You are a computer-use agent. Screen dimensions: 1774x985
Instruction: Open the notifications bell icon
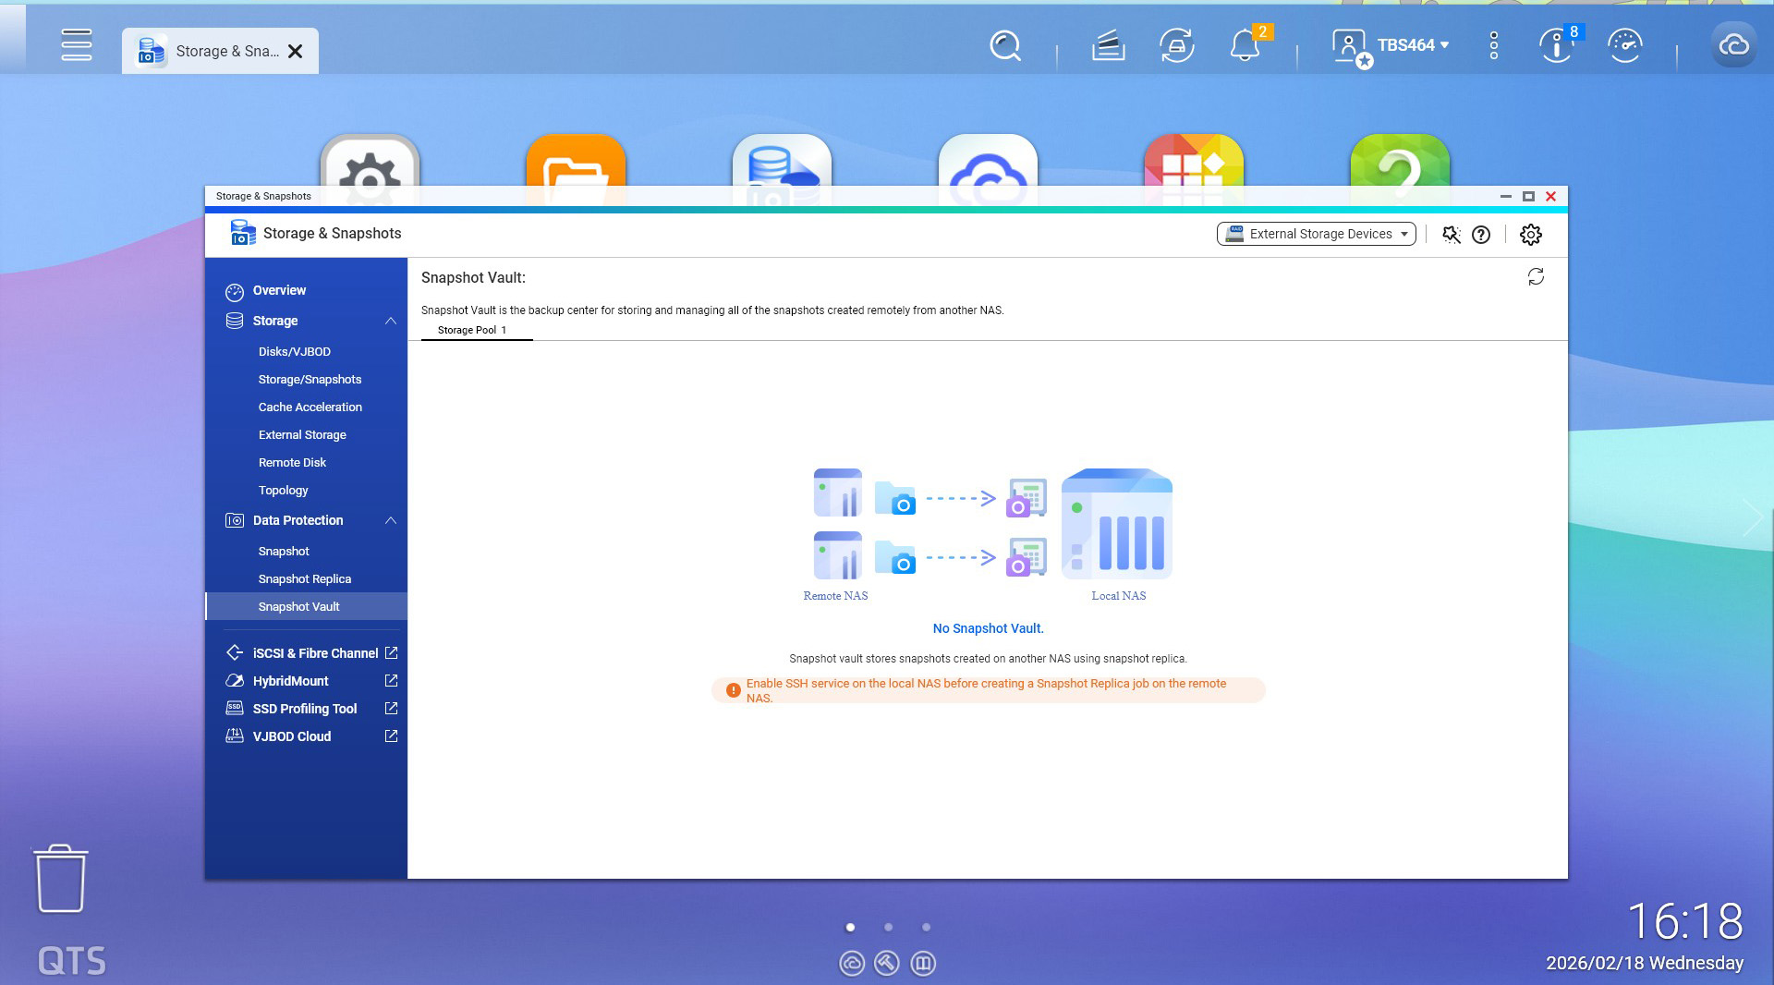click(1245, 45)
